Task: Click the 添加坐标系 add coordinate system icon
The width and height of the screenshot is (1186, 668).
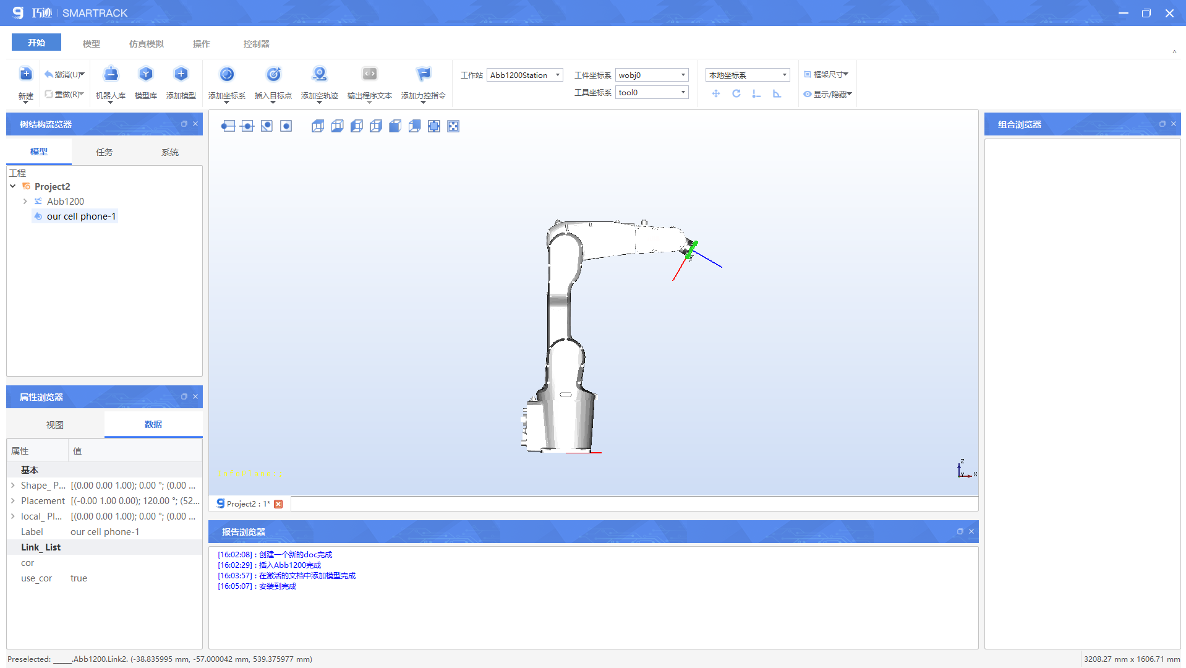Action: tap(227, 75)
